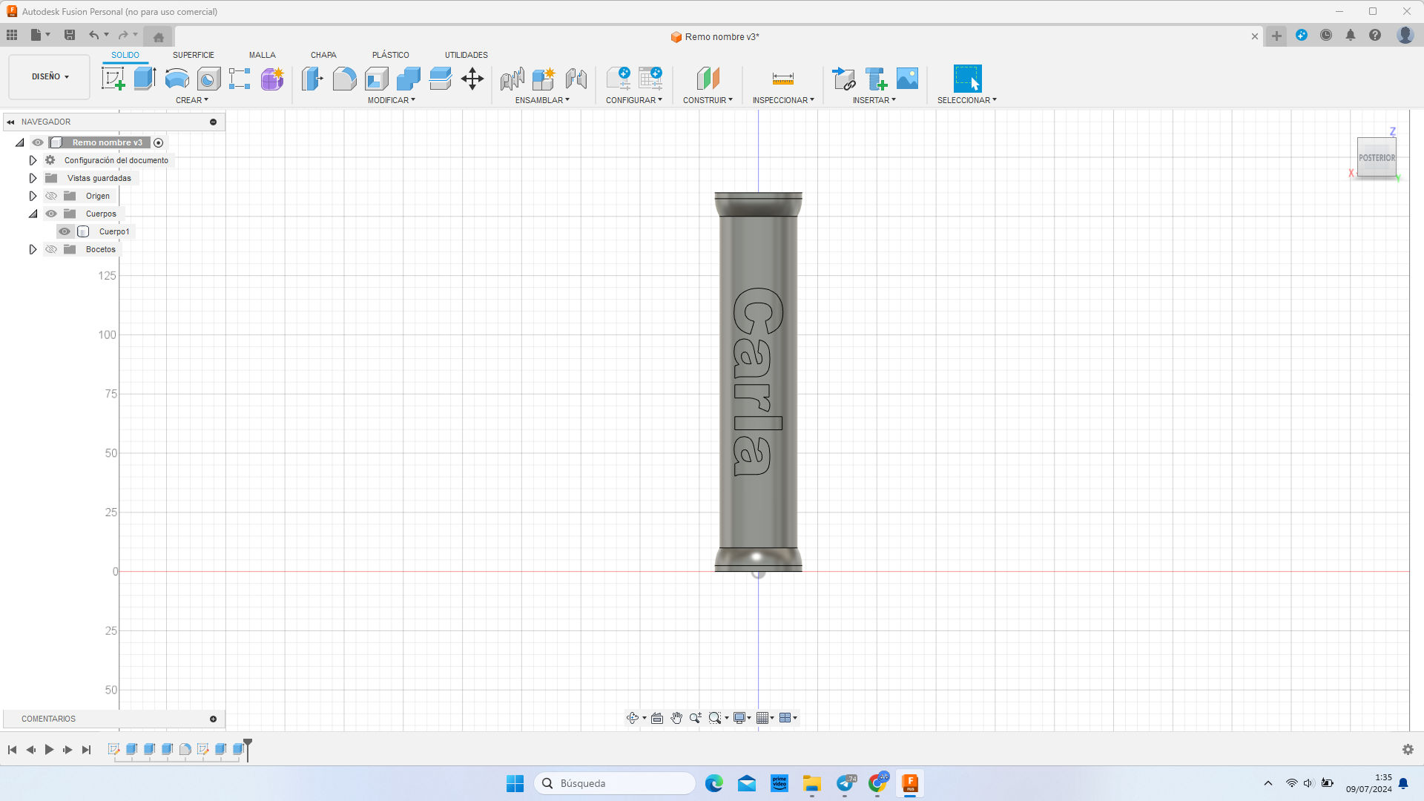This screenshot has height=801, width=1424.
Task: Open Windows Start menu
Action: click(x=515, y=783)
